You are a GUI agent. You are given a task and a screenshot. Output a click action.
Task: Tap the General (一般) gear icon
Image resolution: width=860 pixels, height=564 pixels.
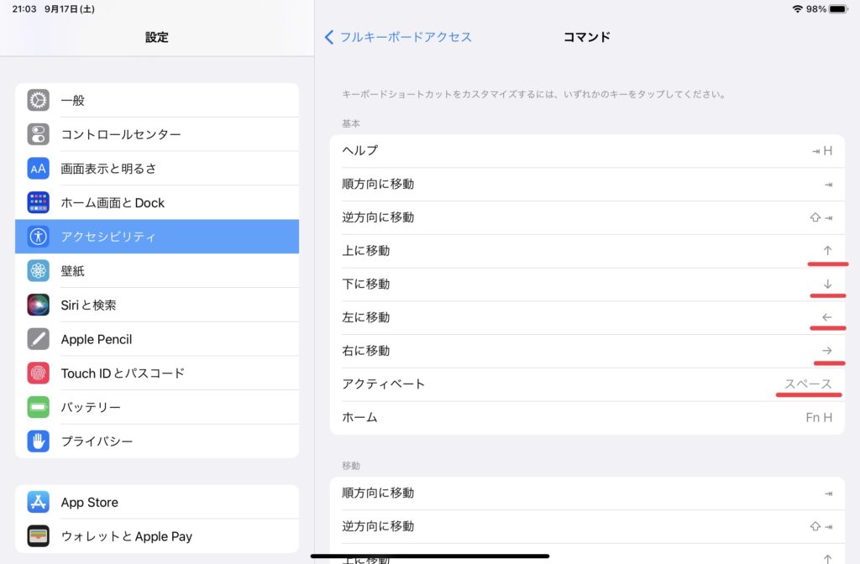click(x=39, y=101)
